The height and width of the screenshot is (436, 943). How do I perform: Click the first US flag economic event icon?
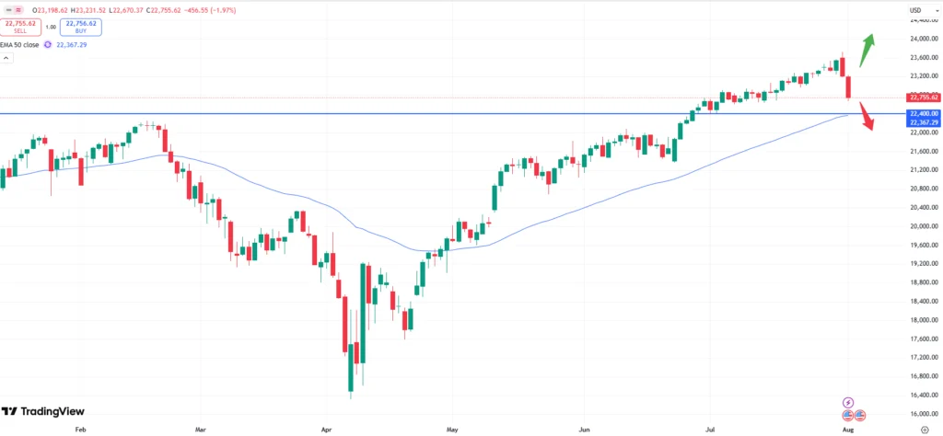pos(847,416)
